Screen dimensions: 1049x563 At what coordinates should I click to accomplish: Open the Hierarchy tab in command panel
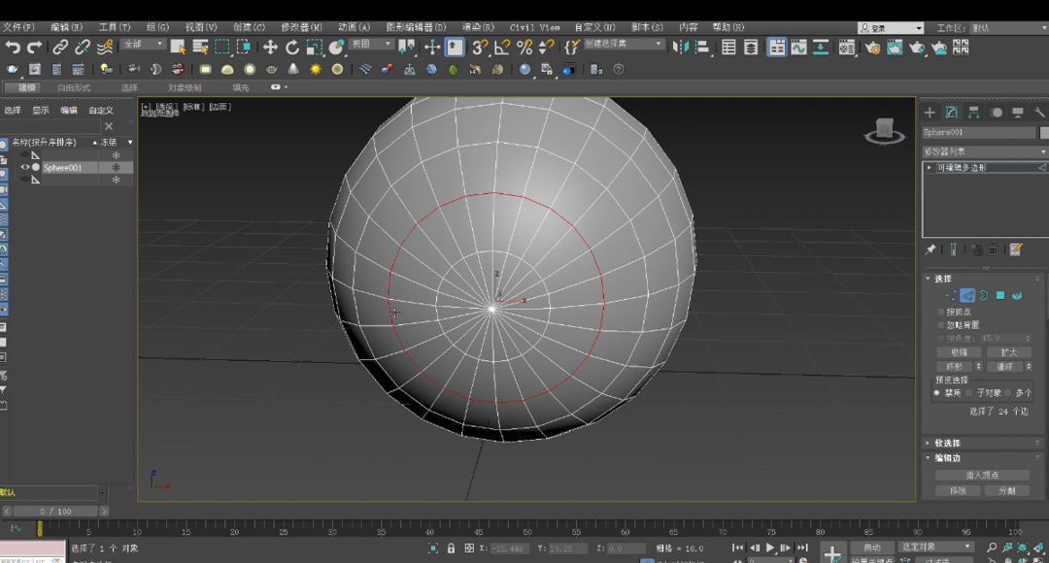(x=973, y=113)
